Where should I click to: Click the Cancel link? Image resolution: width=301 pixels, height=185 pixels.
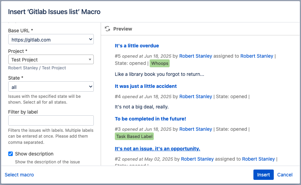(285, 175)
